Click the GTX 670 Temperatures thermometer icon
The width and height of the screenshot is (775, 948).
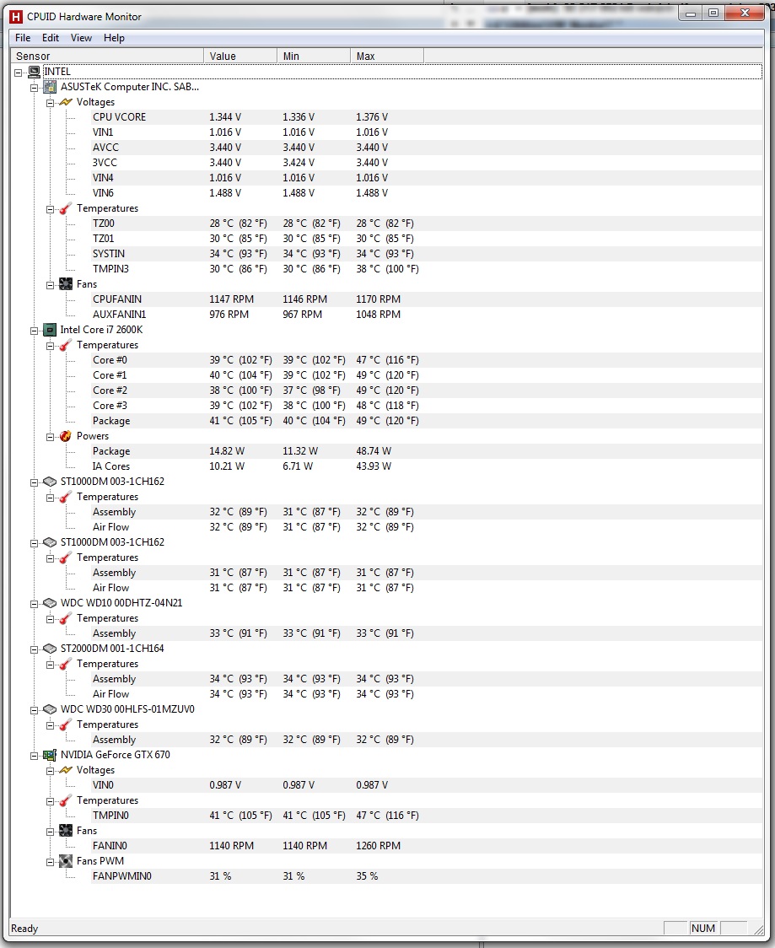tap(65, 800)
